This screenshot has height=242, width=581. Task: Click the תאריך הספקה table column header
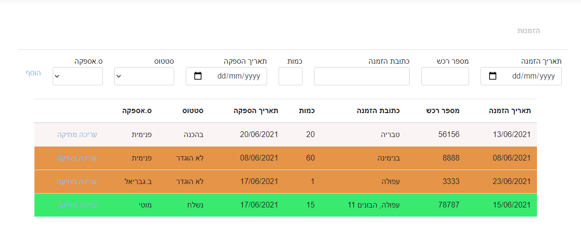[x=256, y=111]
